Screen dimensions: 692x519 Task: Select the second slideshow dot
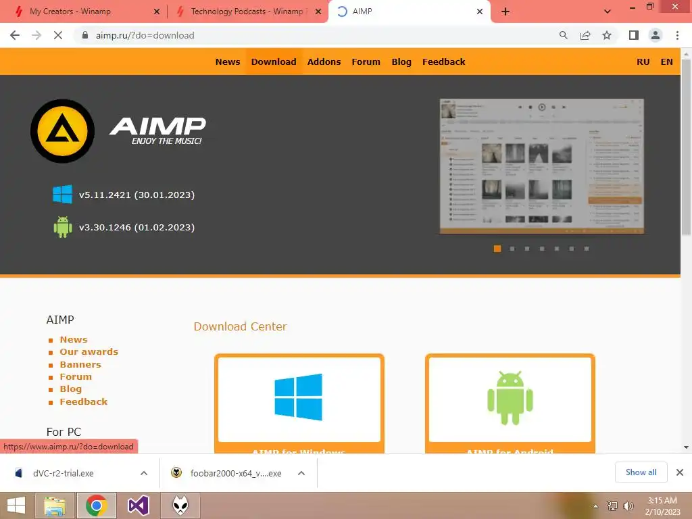pos(512,249)
